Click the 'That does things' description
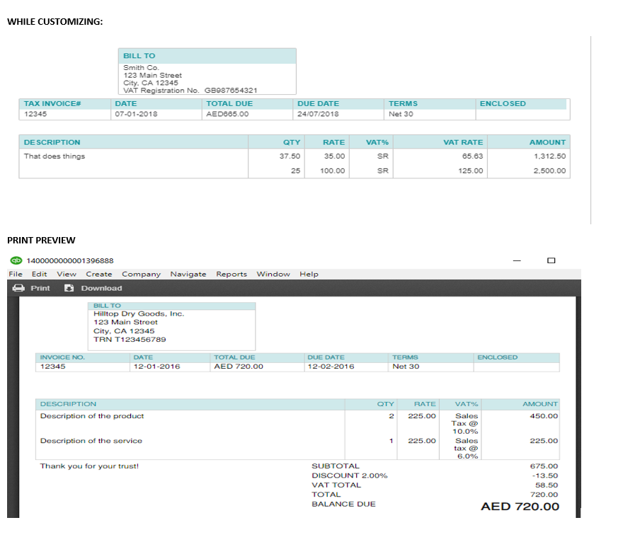 [55, 156]
